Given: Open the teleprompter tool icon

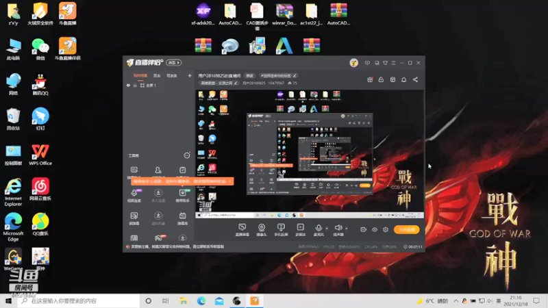Looking at the screenshot, I should click(x=134, y=218).
